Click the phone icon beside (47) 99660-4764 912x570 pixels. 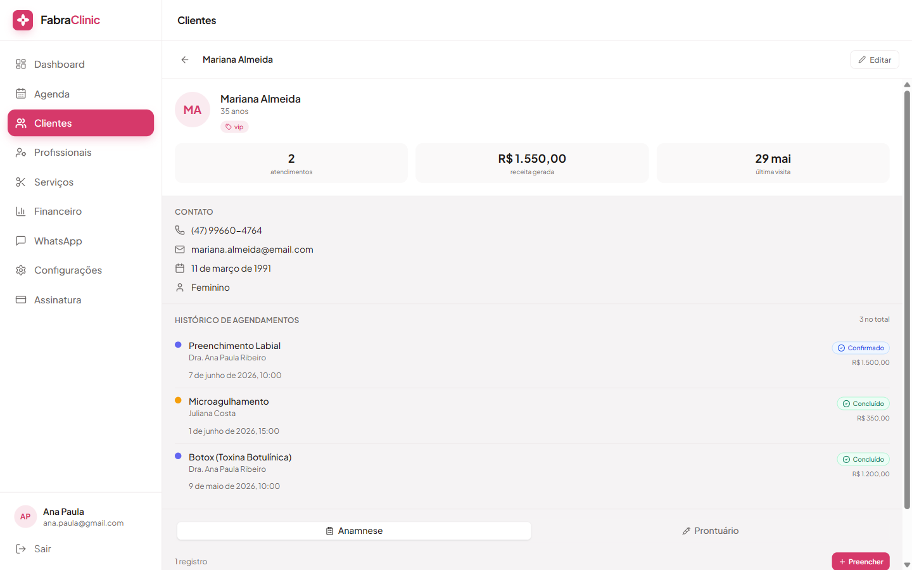(x=180, y=231)
